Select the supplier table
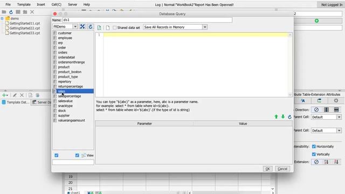This screenshot has height=194, width=345. coord(64,115)
